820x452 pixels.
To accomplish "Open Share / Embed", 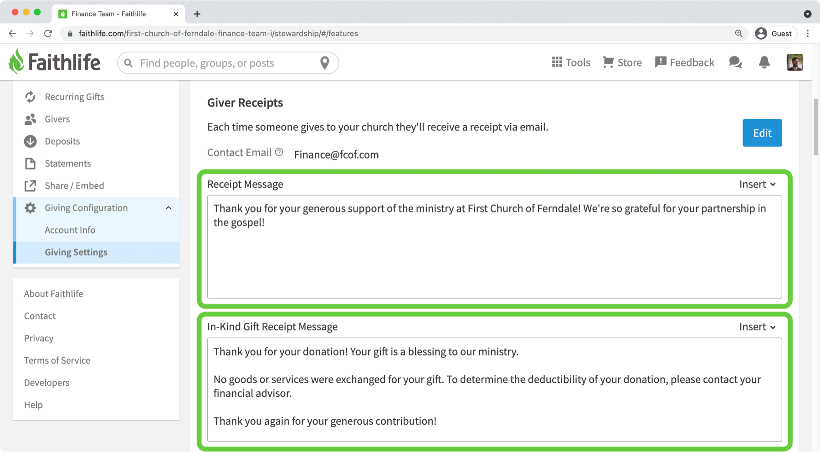I will (96, 185).
